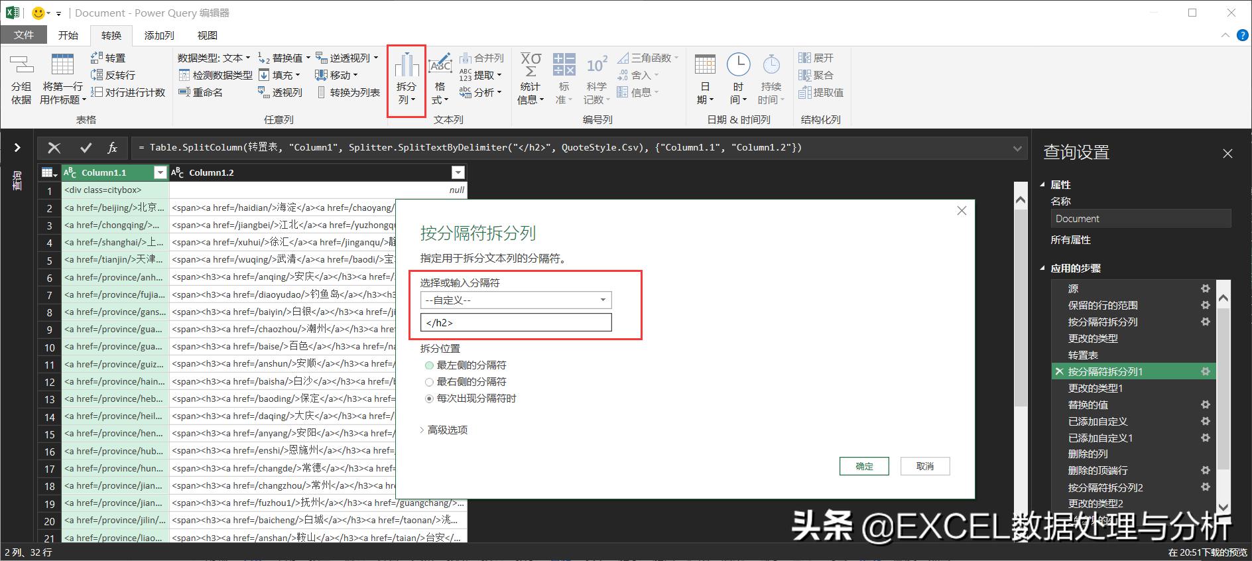The width and height of the screenshot is (1252, 561).
Task: Click Detect Data Type (检测数据类型)
Action: 216,75
